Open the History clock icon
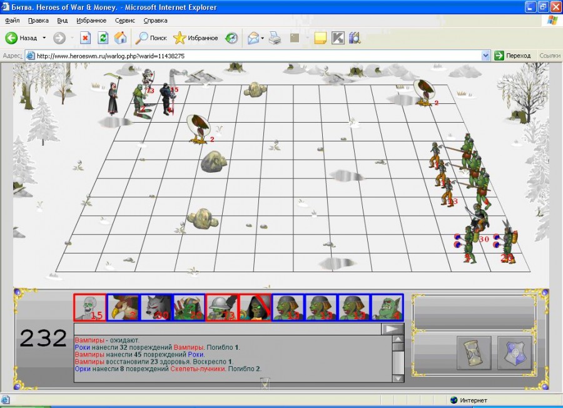Viewport: 563px width, 408px height. [x=231, y=38]
